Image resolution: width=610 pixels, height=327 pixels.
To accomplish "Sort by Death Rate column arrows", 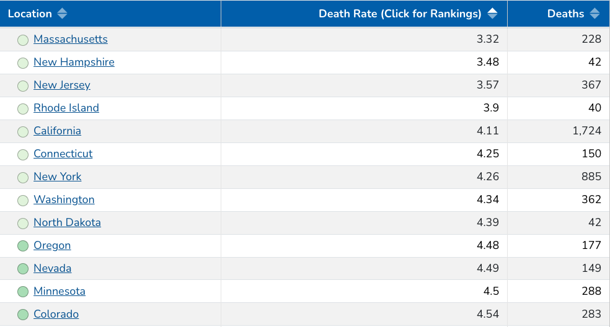I will pos(492,14).
